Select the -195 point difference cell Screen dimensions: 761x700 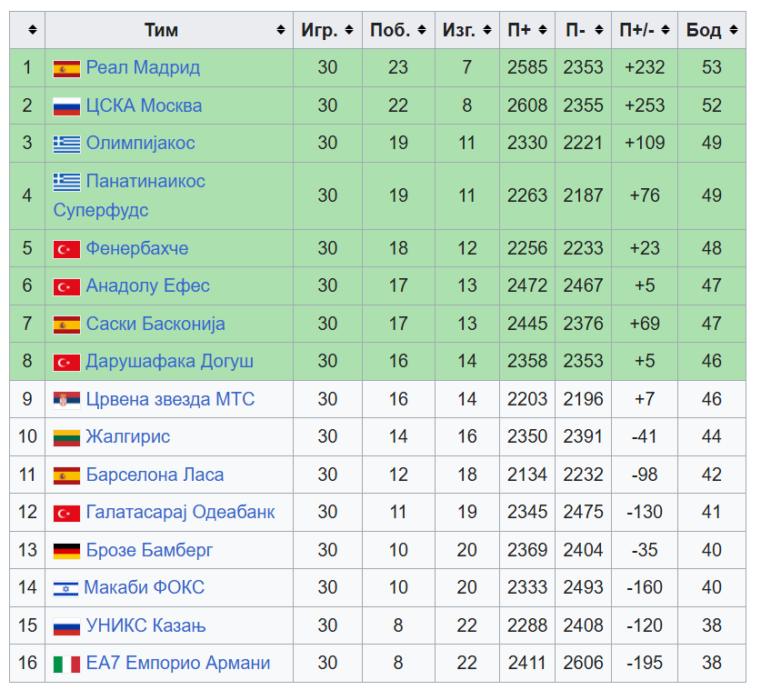pyautogui.click(x=645, y=663)
